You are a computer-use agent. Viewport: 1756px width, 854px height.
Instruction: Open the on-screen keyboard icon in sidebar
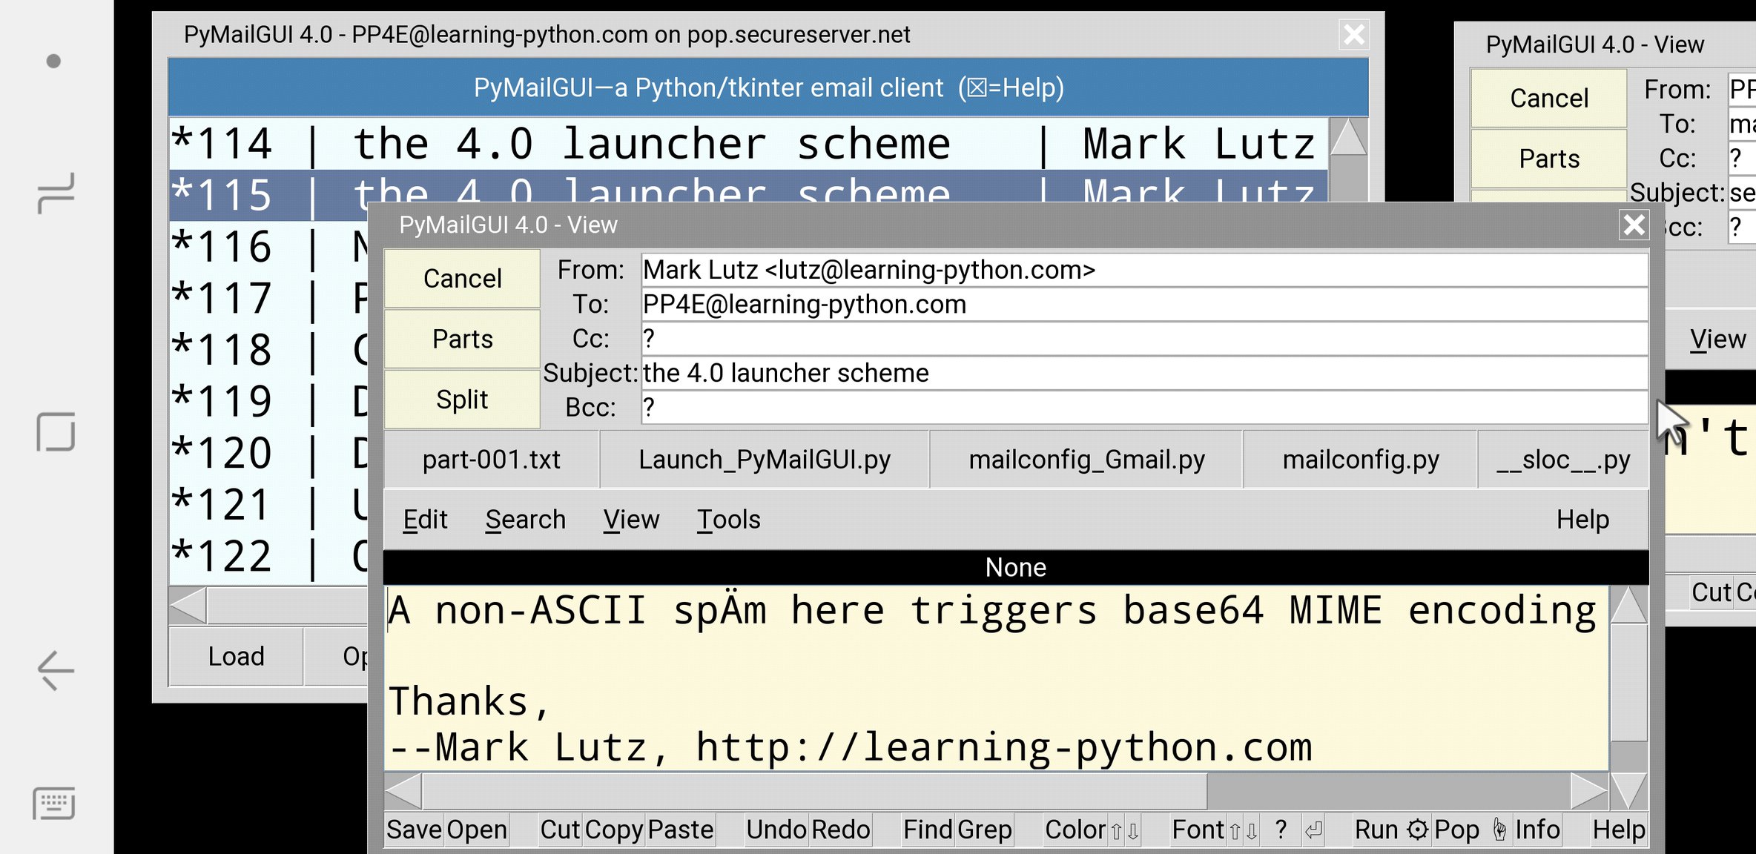[54, 804]
